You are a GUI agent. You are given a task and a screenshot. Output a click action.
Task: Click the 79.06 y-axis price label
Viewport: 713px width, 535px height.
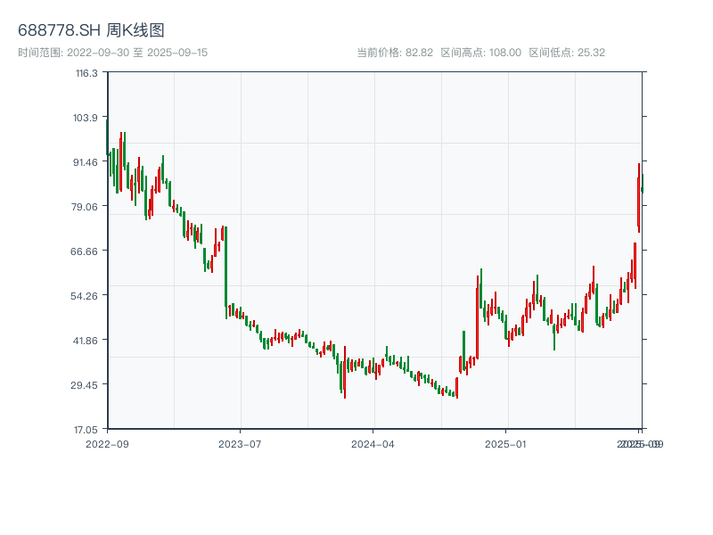[x=86, y=207]
